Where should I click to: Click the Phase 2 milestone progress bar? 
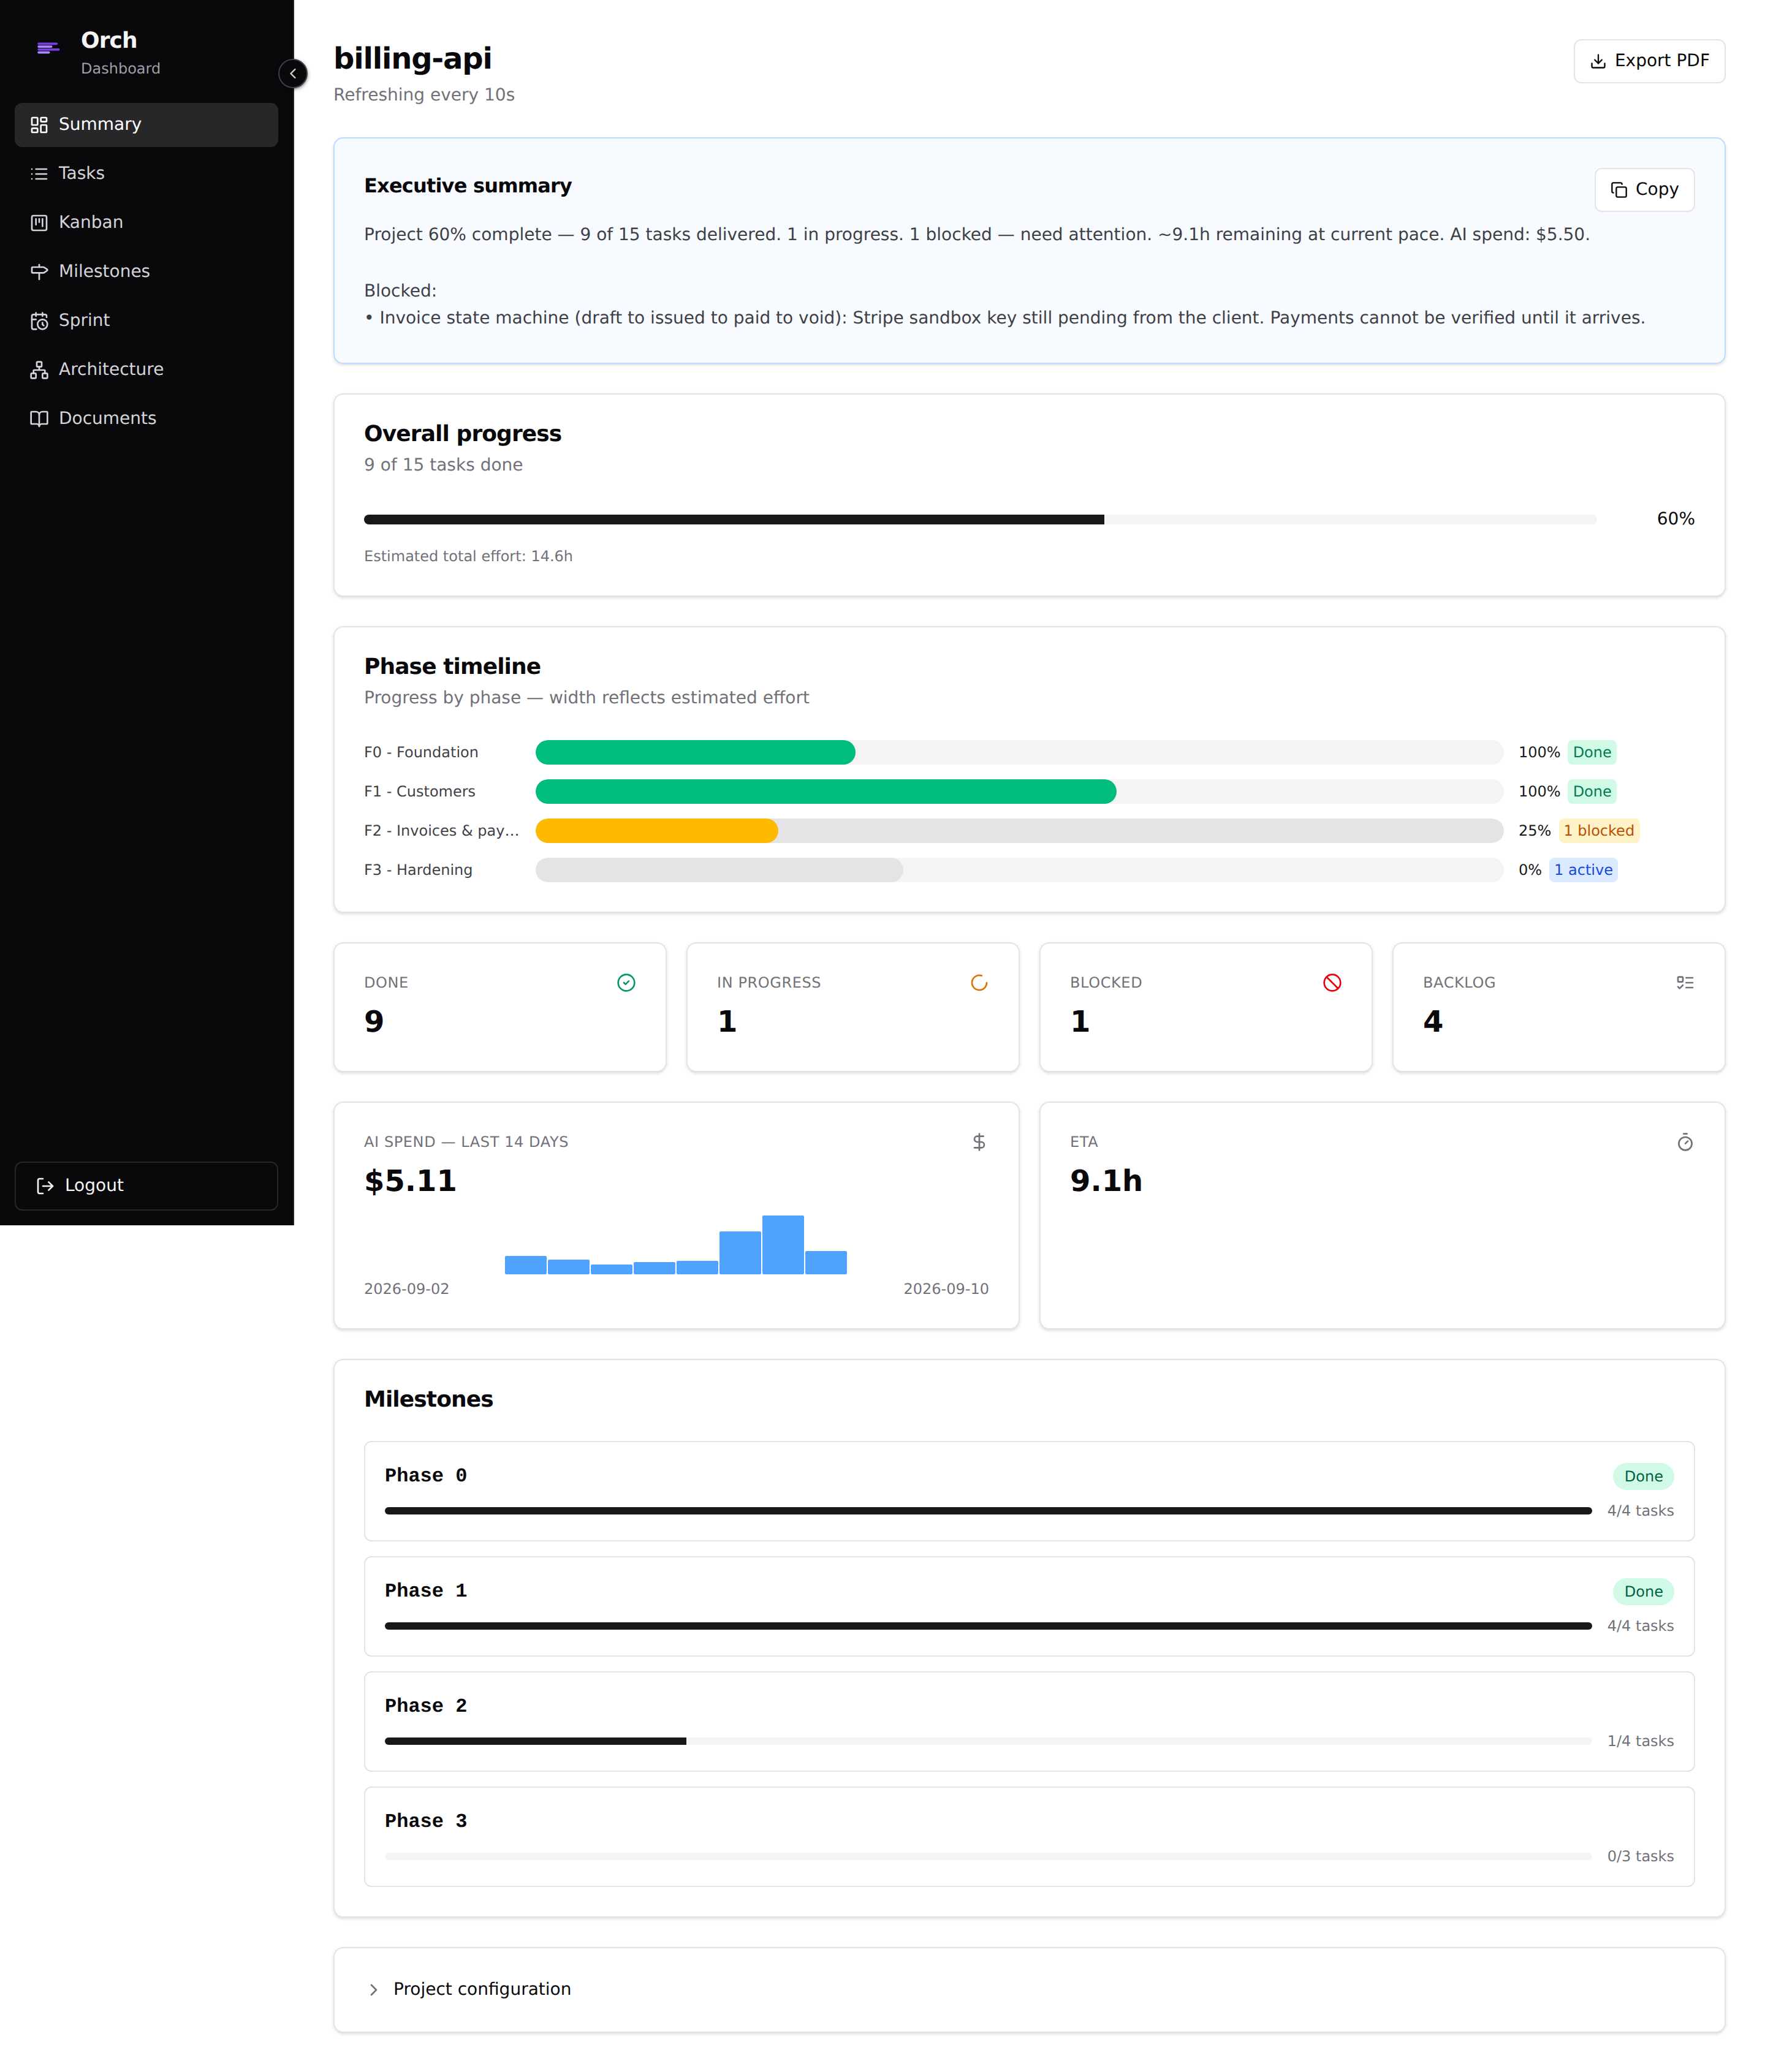987,1741
